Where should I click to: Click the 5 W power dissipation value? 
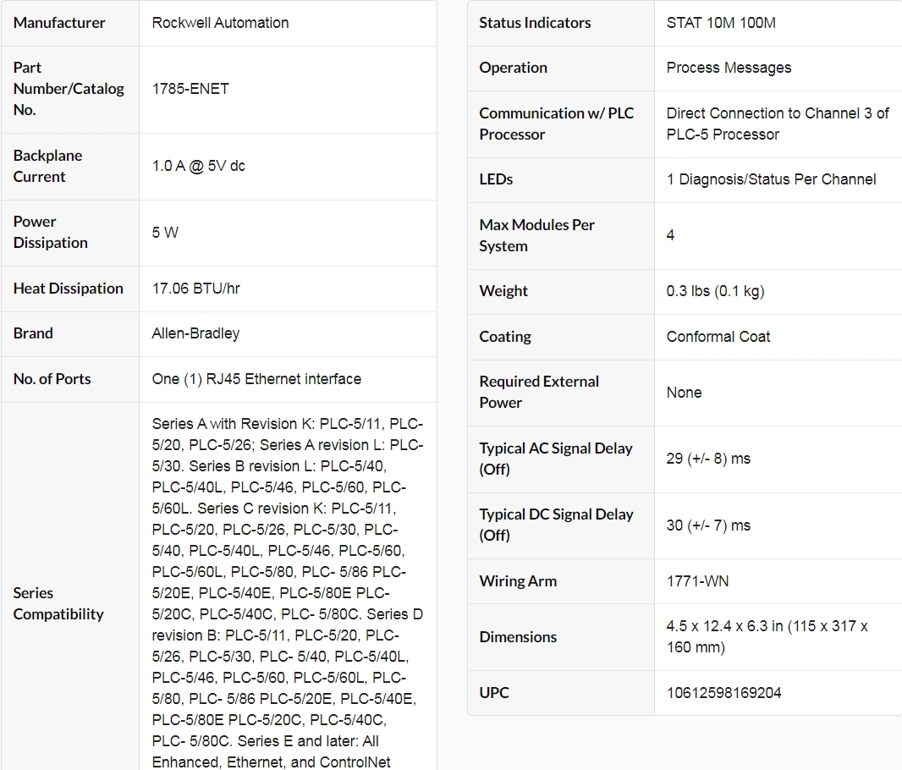[x=165, y=233]
